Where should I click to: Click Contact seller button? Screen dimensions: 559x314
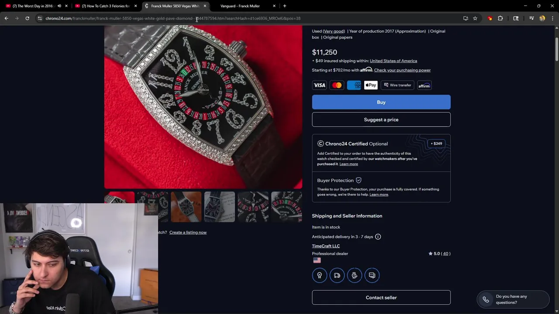point(381,297)
